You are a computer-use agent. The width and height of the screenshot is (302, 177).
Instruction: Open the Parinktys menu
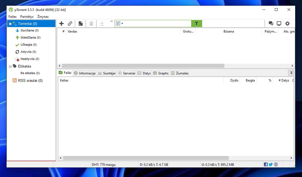click(x=27, y=16)
